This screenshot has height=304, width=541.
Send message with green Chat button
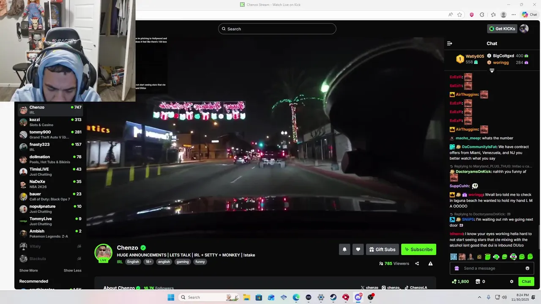(x=526, y=282)
